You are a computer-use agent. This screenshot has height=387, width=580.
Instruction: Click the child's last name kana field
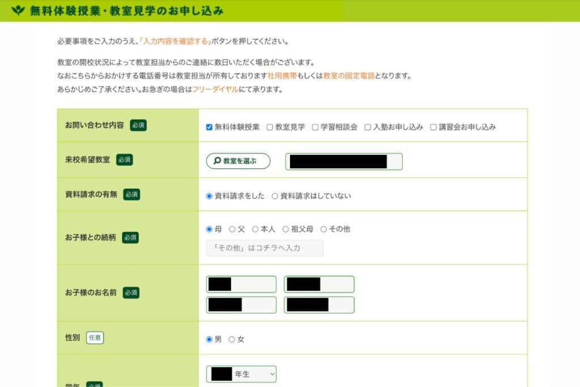[241, 305]
